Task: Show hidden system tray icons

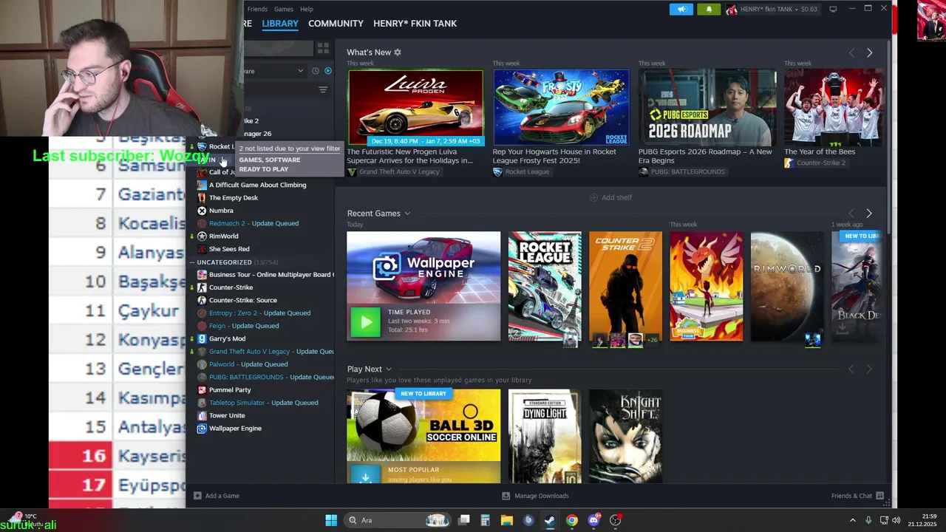Action: pos(852,520)
